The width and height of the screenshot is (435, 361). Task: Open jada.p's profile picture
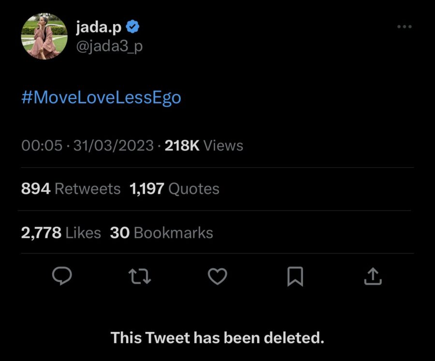click(44, 36)
